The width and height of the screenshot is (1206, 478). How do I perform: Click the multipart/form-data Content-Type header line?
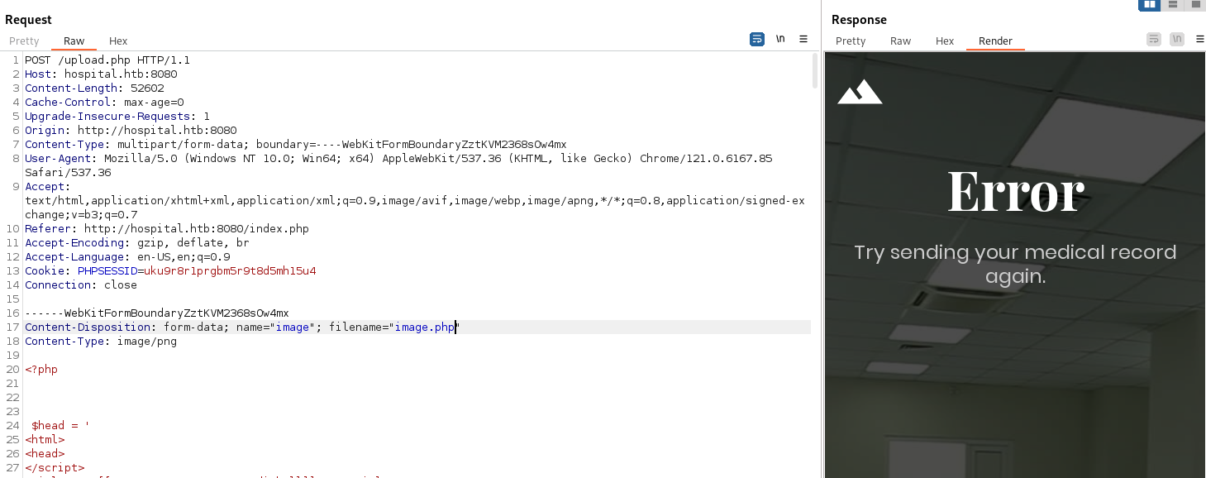point(296,145)
